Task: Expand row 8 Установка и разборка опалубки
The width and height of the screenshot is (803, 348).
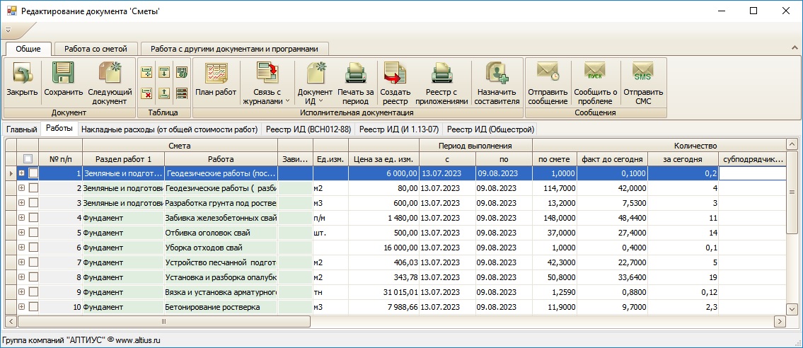Action: coord(22,277)
